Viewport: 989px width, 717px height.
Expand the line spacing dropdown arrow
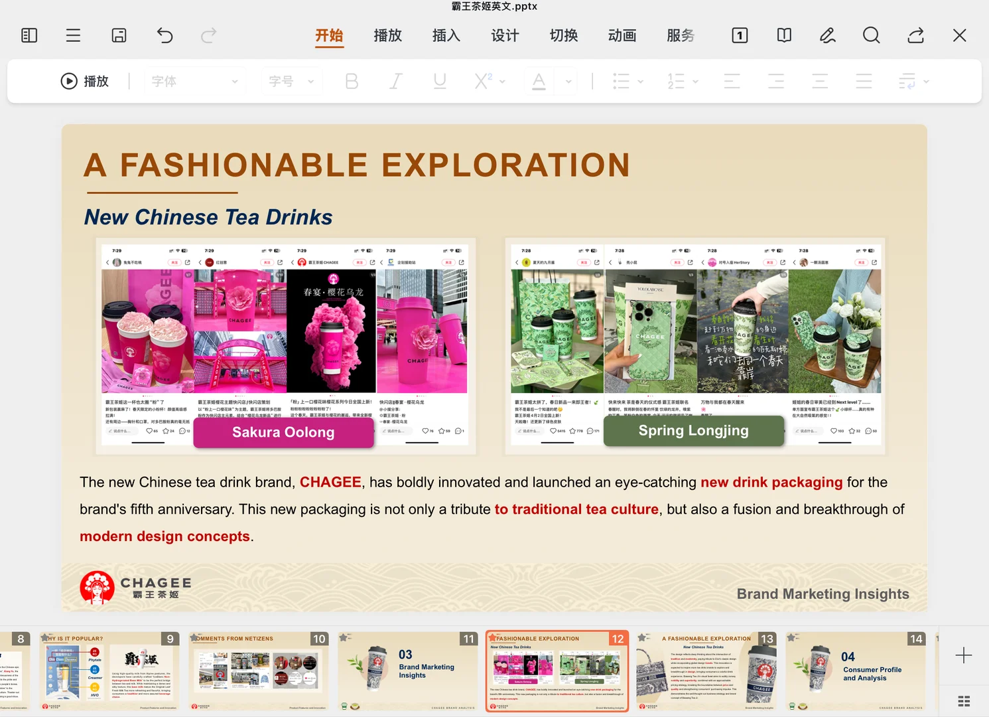(x=927, y=82)
